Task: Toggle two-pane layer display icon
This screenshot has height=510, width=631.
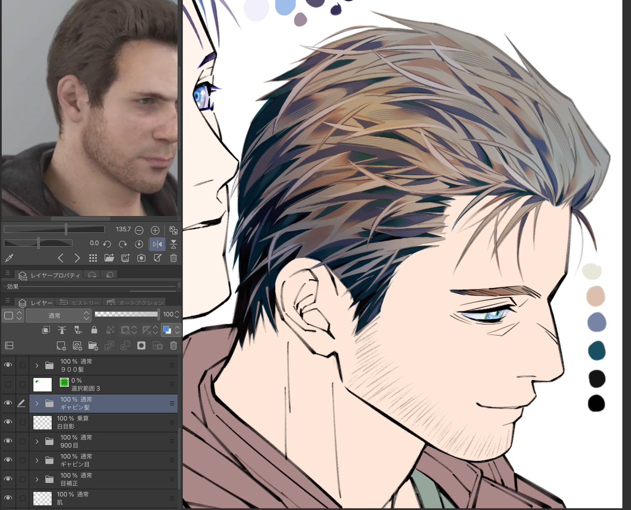Action: point(8,346)
